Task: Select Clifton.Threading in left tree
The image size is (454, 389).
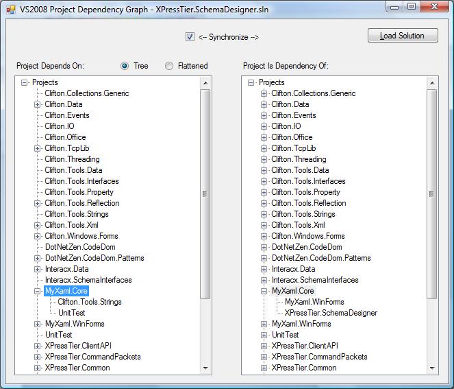Action: coord(72,159)
